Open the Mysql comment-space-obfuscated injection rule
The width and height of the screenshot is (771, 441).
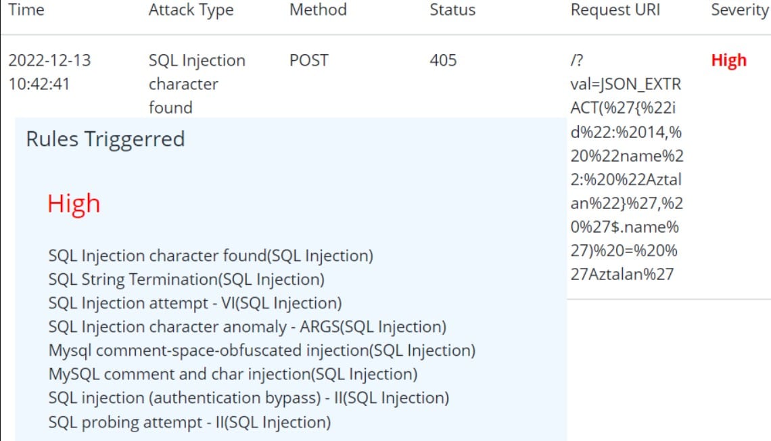pyautogui.click(x=262, y=350)
